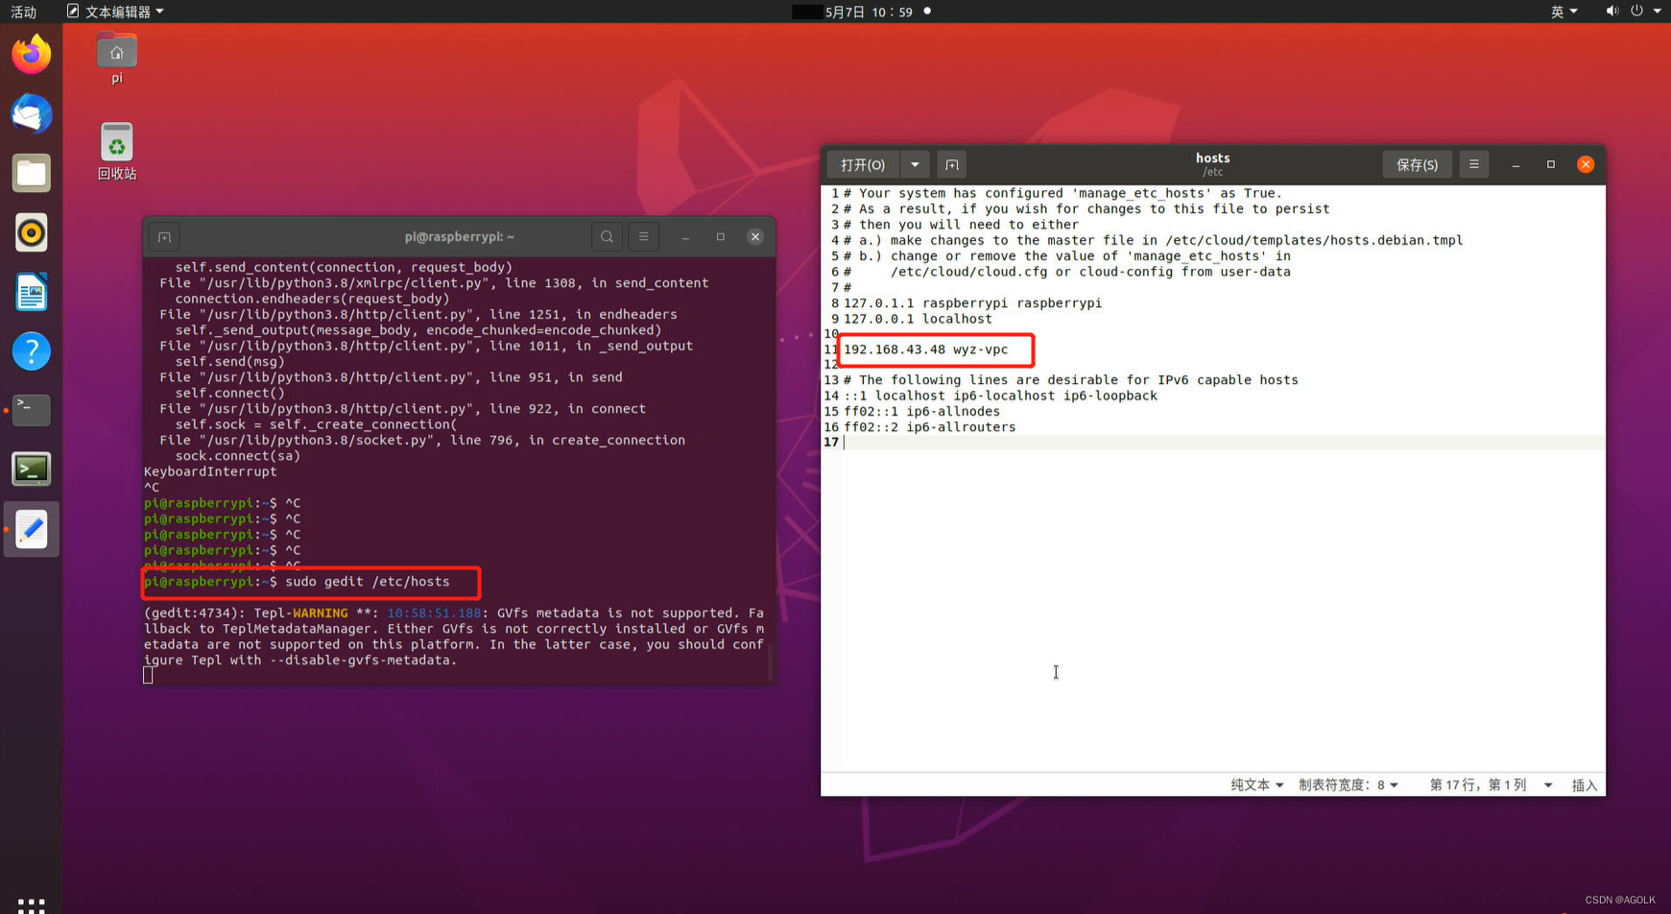This screenshot has width=1671, height=914.
Task: Open a new tab in the terminal window
Action: [x=164, y=237]
